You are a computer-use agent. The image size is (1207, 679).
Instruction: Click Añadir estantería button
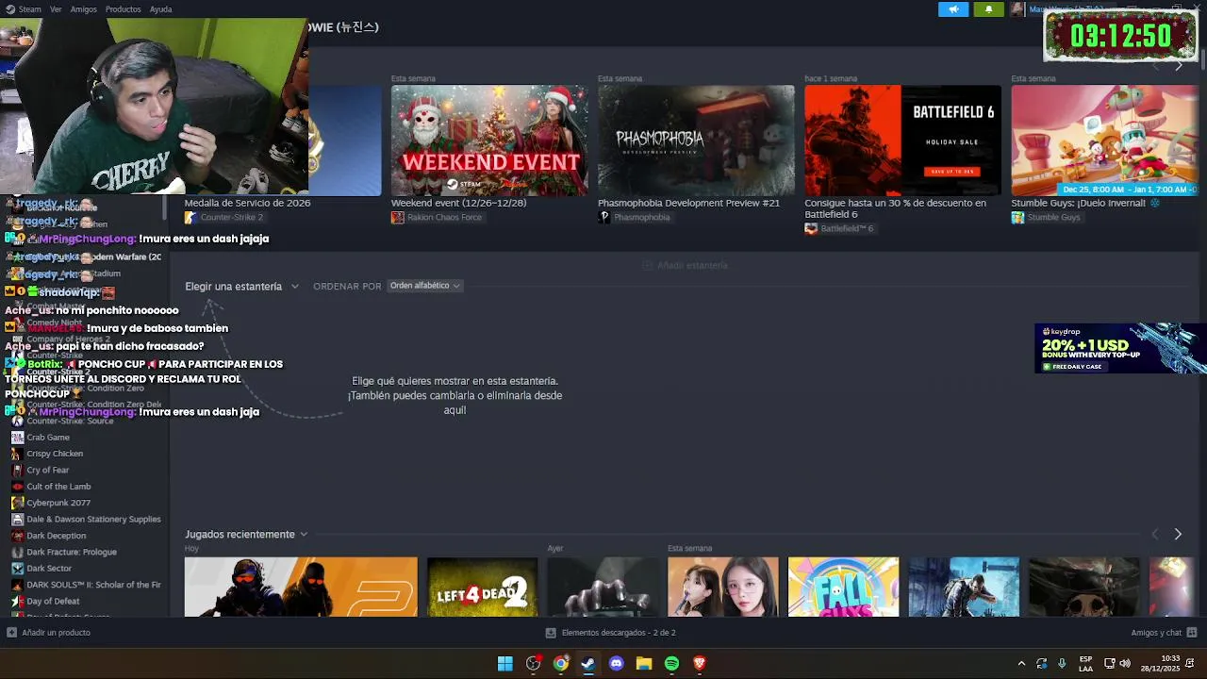point(685,266)
